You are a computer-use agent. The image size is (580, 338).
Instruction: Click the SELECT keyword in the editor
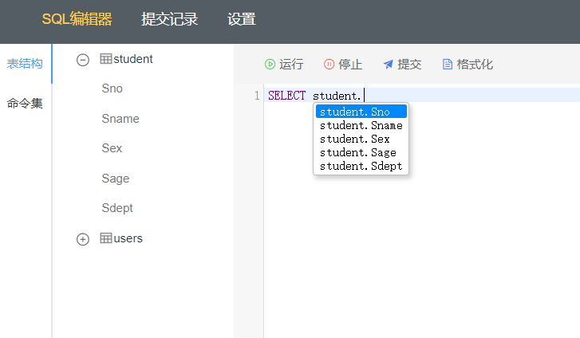coord(287,96)
